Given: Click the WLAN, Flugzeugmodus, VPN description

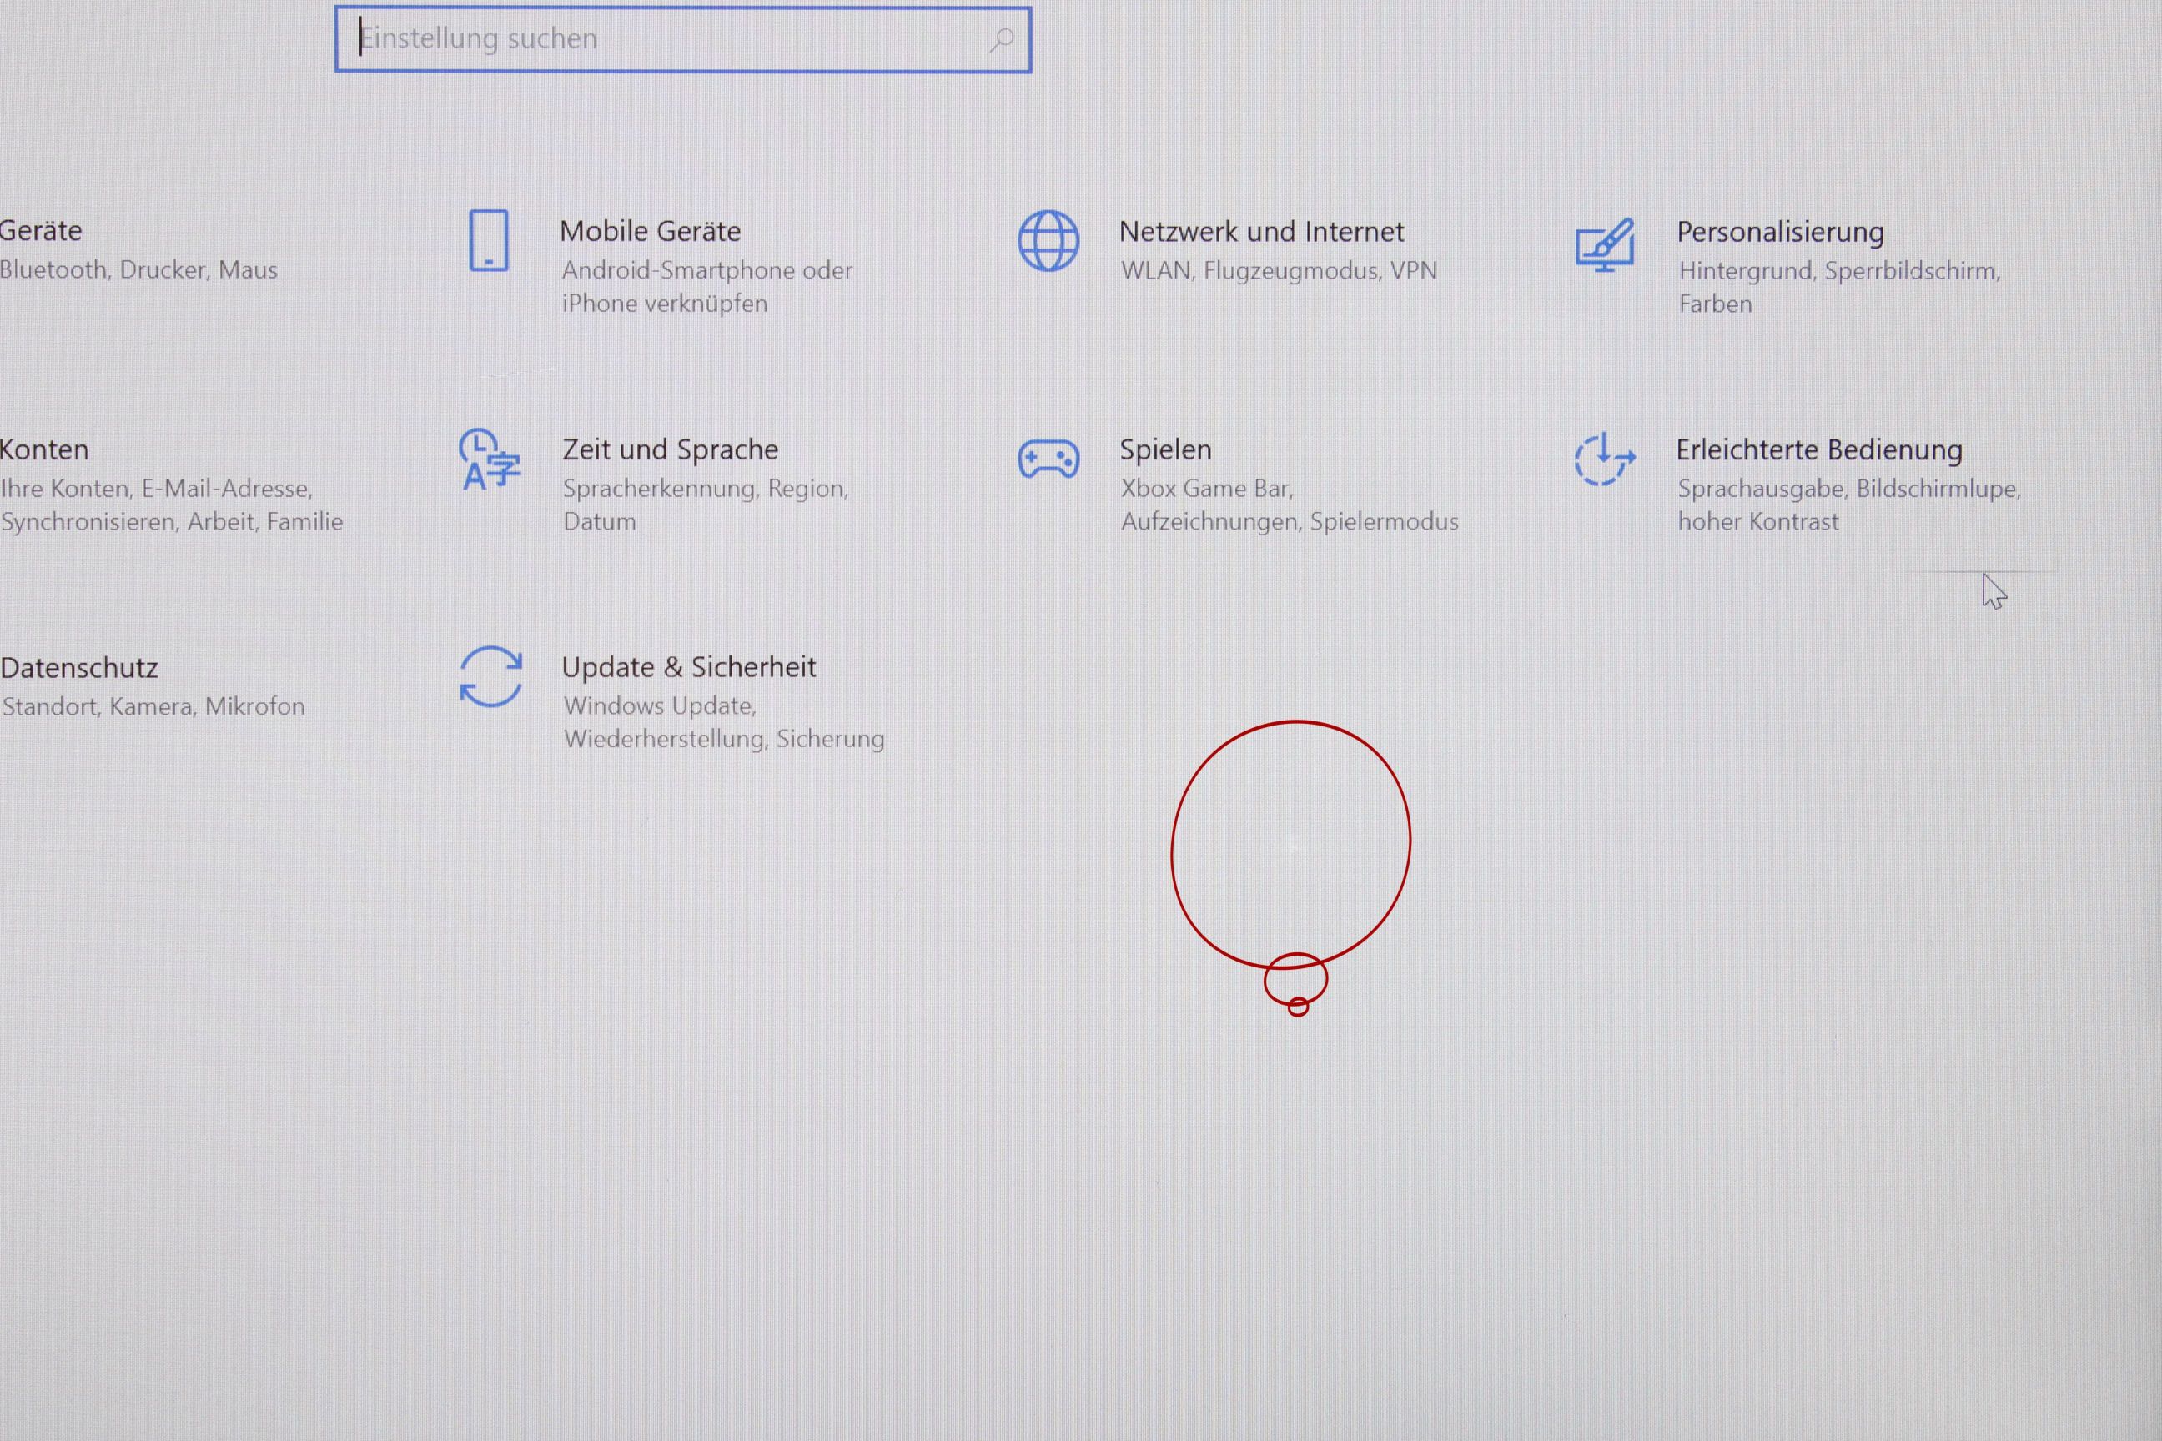Looking at the screenshot, I should 1278,270.
